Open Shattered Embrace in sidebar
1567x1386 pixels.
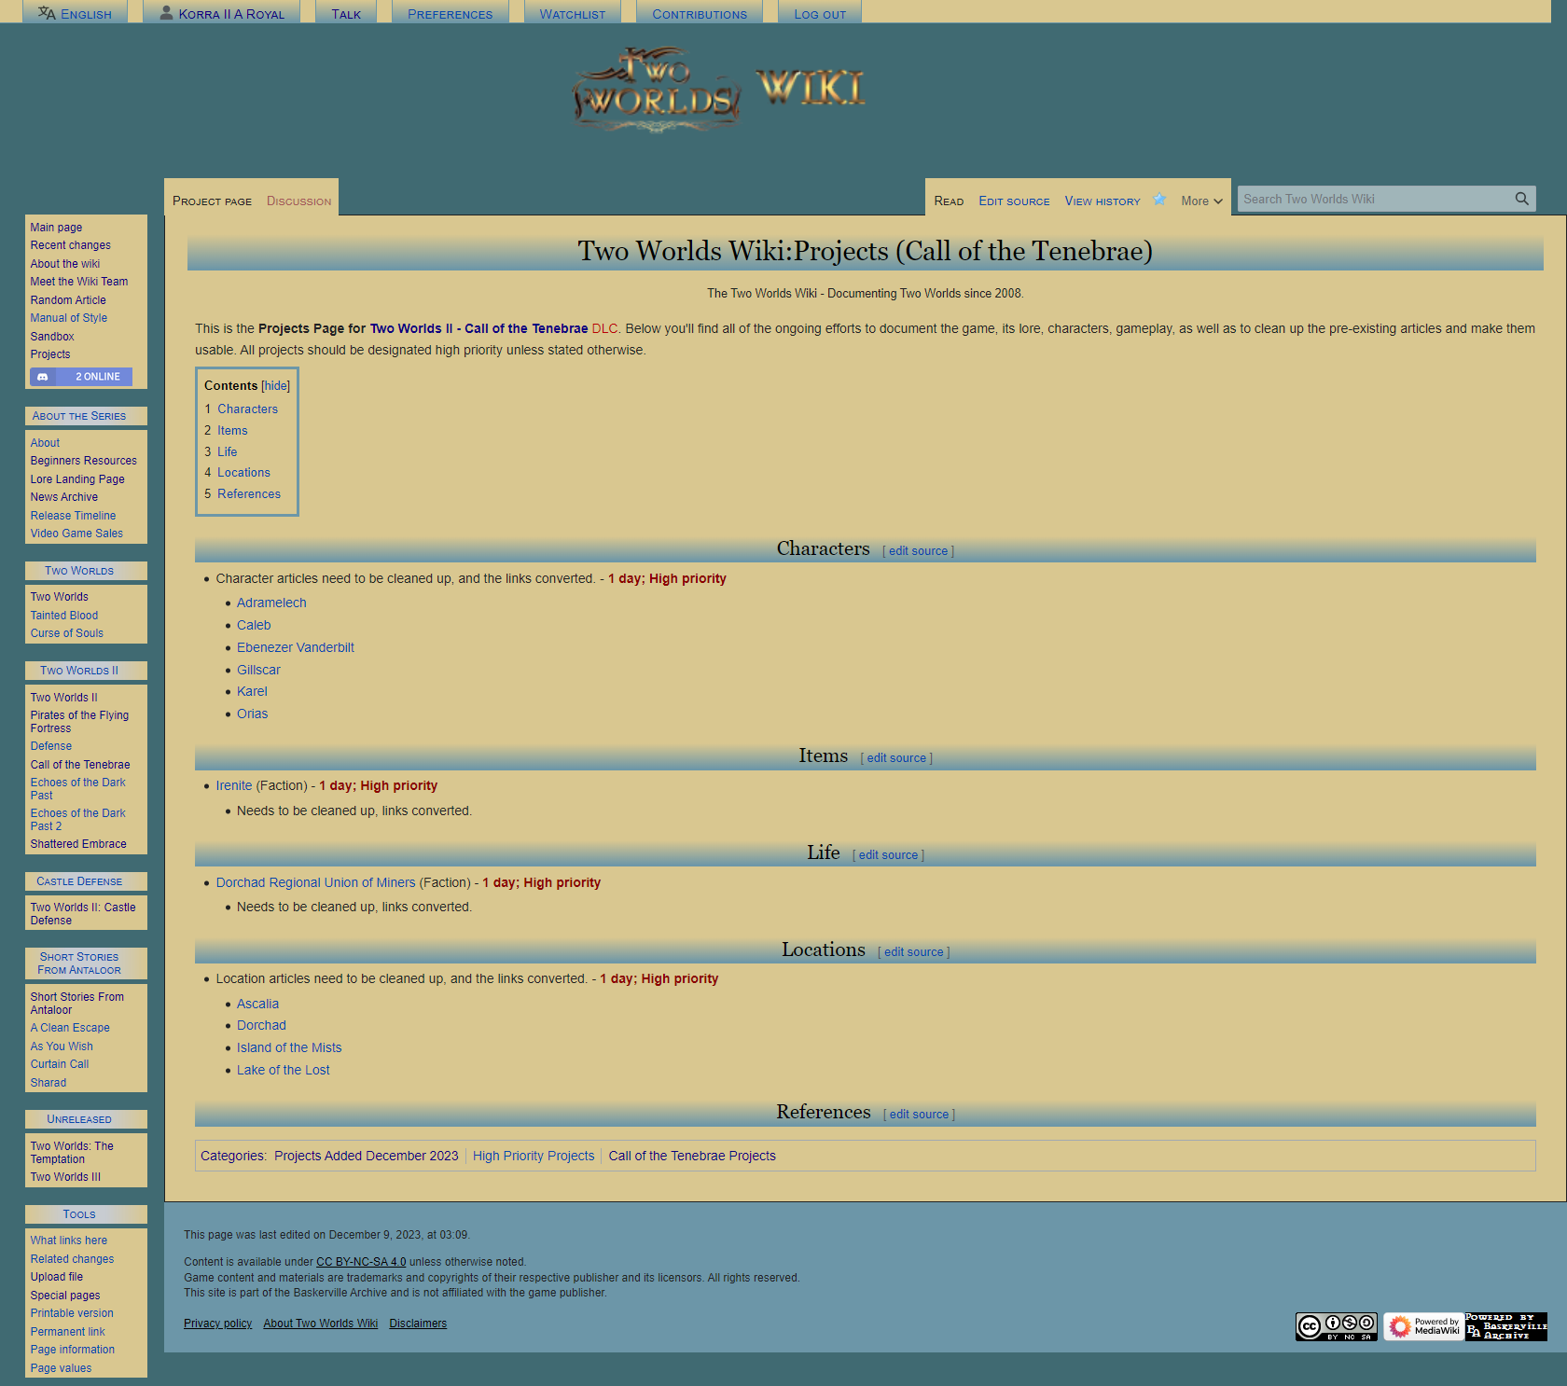click(x=78, y=844)
